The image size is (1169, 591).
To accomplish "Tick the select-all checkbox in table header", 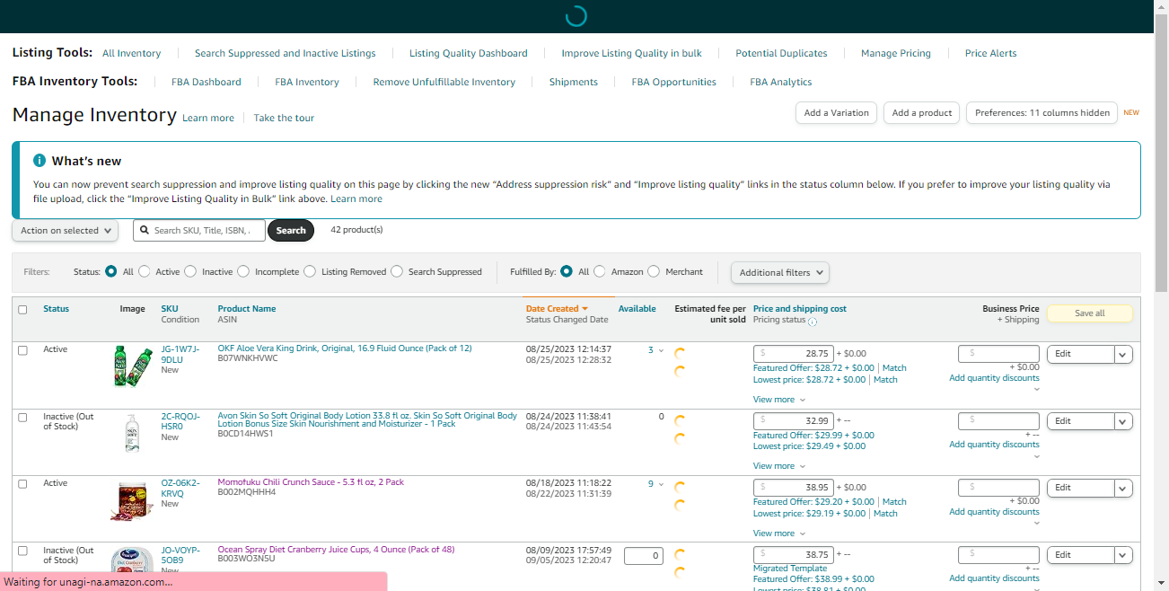I will tap(23, 310).
